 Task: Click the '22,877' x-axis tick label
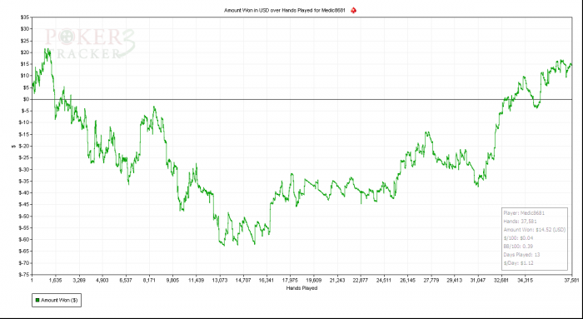click(360, 281)
